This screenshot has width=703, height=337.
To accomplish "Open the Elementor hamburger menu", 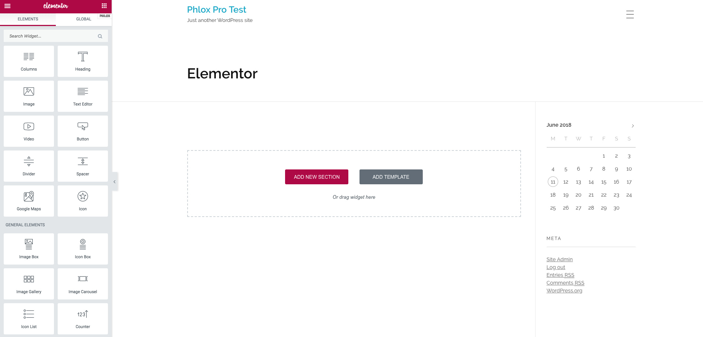I will coord(7,6).
